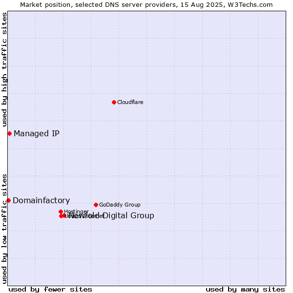
Task: Click the Domainfactory label text
Action: pyautogui.click(x=42, y=201)
